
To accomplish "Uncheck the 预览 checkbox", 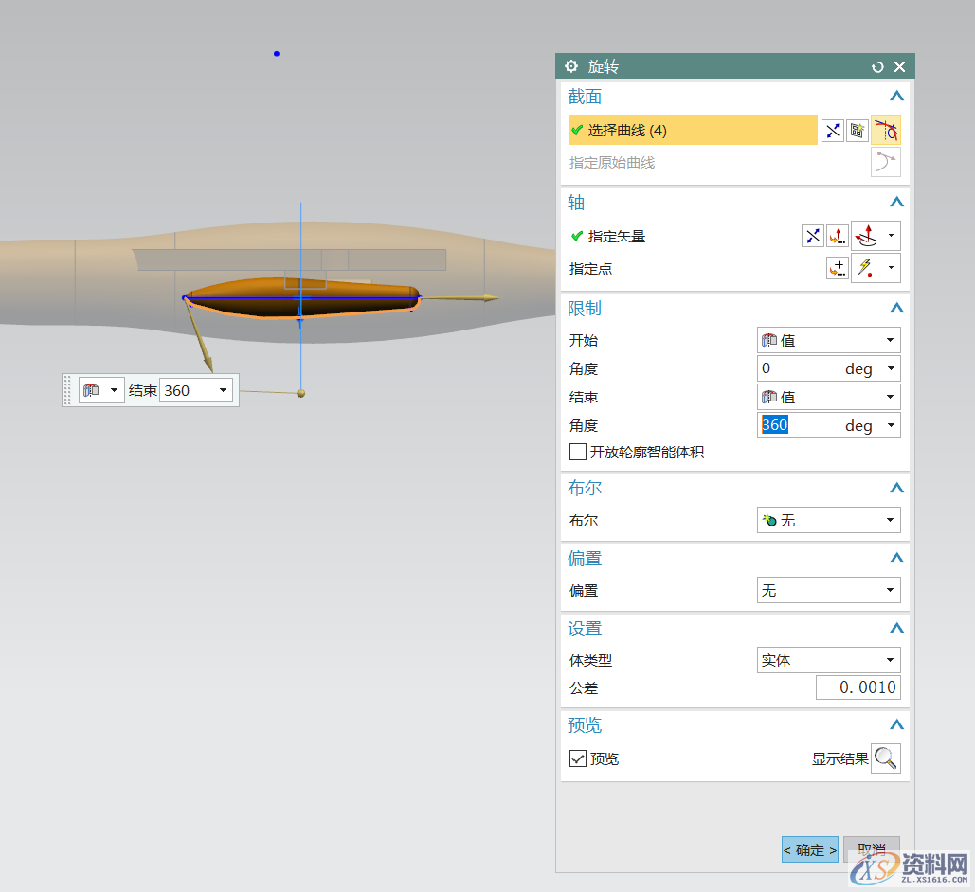I will pyautogui.click(x=578, y=758).
